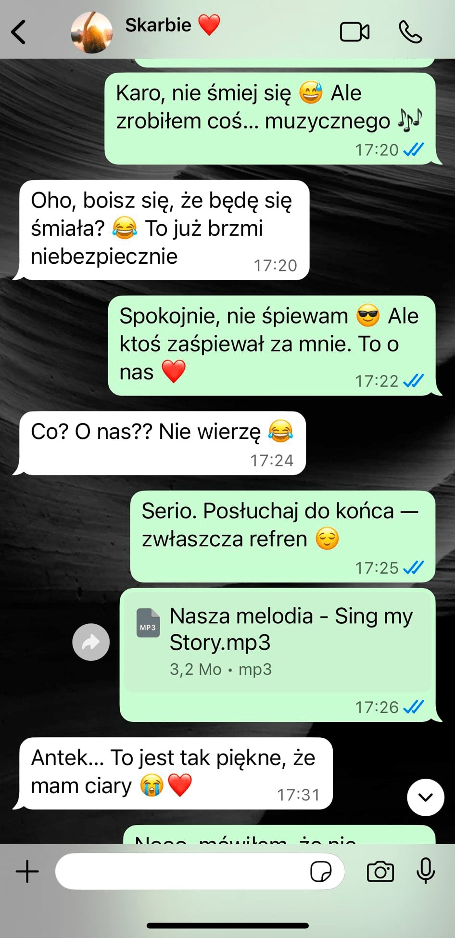
Task: Record a voice message with microphone
Action: (425, 871)
